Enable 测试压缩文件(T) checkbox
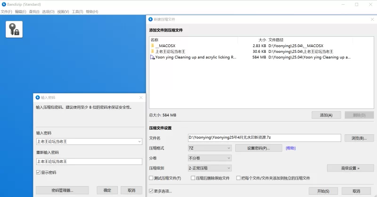This screenshot has width=377, height=197. [x=151, y=179]
